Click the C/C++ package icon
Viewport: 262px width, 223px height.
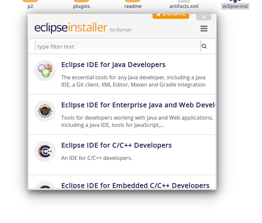coord(45,151)
